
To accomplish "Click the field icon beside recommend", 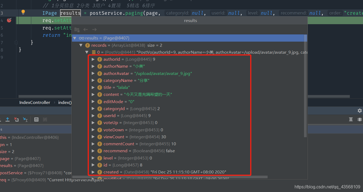I will tap(99, 151).
